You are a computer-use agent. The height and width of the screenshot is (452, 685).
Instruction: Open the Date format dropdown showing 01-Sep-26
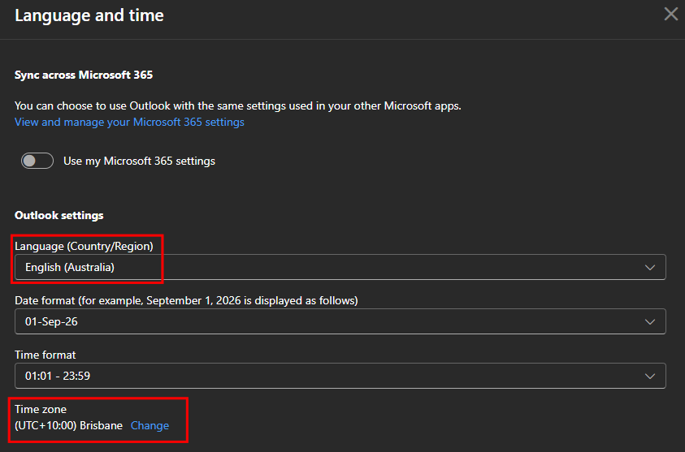point(340,321)
